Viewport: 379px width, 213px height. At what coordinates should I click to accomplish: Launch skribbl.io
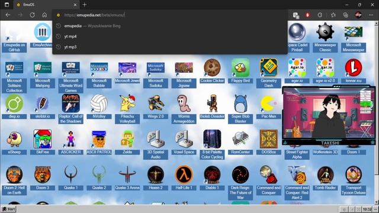(43, 106)
